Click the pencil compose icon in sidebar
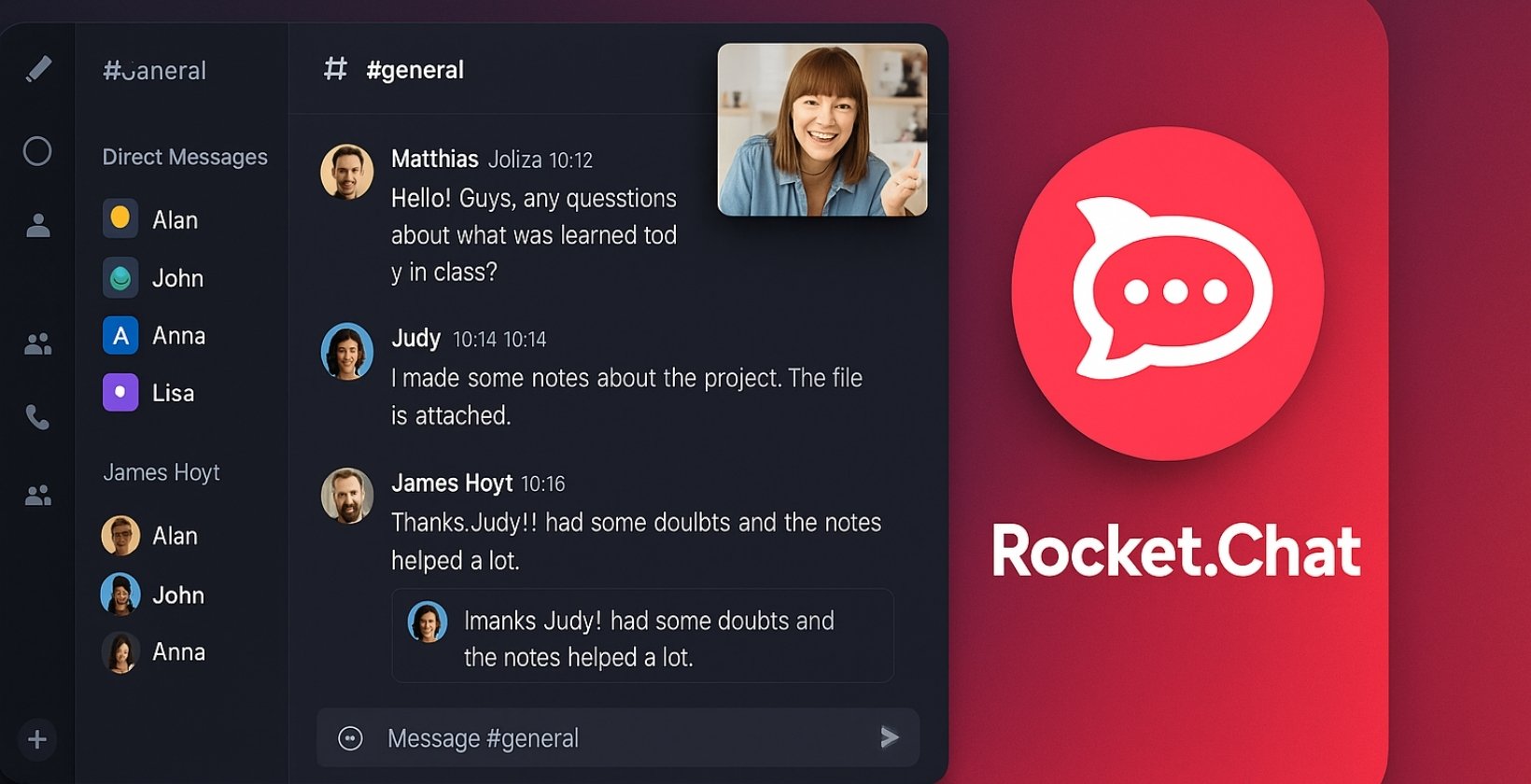The height and width of the screenshot is (784, 1531). point(38,69)
